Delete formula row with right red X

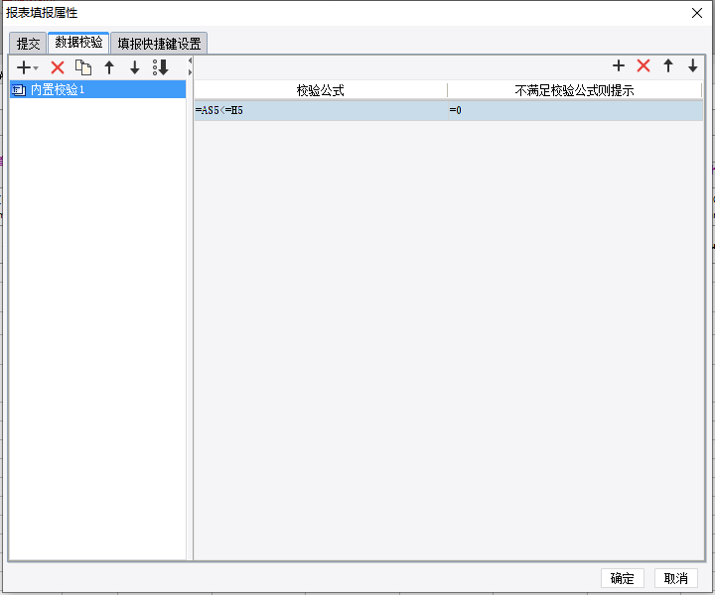pyautogui.click(x=643, y=66)
